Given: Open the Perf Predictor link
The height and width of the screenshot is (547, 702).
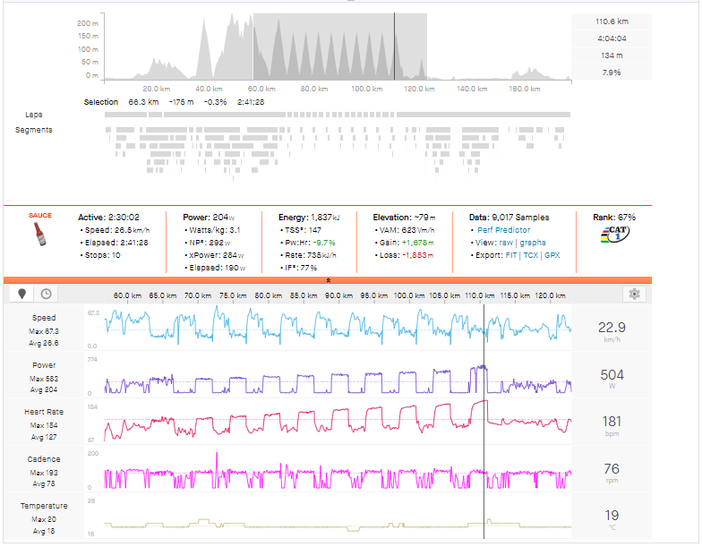Looking at the screenshot, I should coord(504,230).
